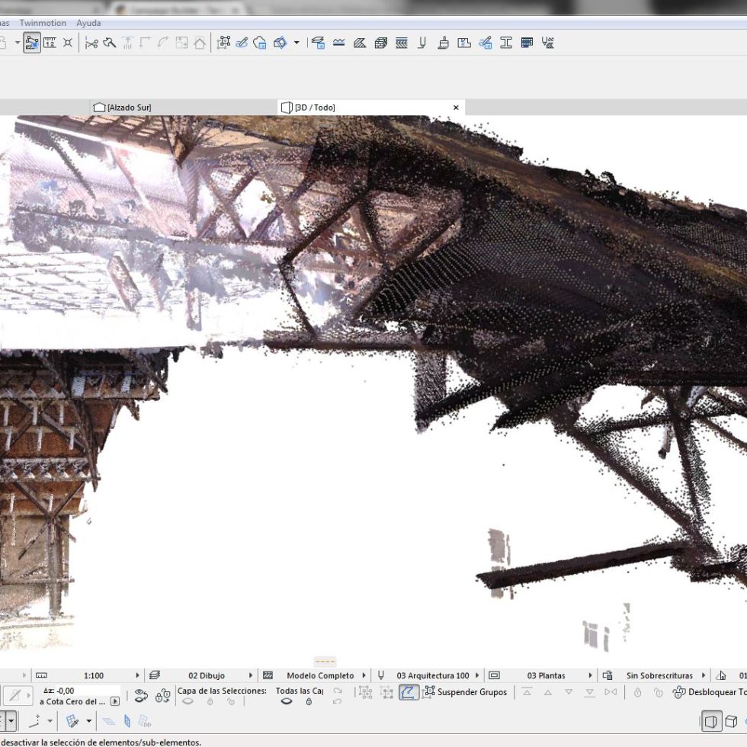Expand the 02 Dibujo layer combination menu
This screenshot has height=747, width=747.
tap(207, 675)
